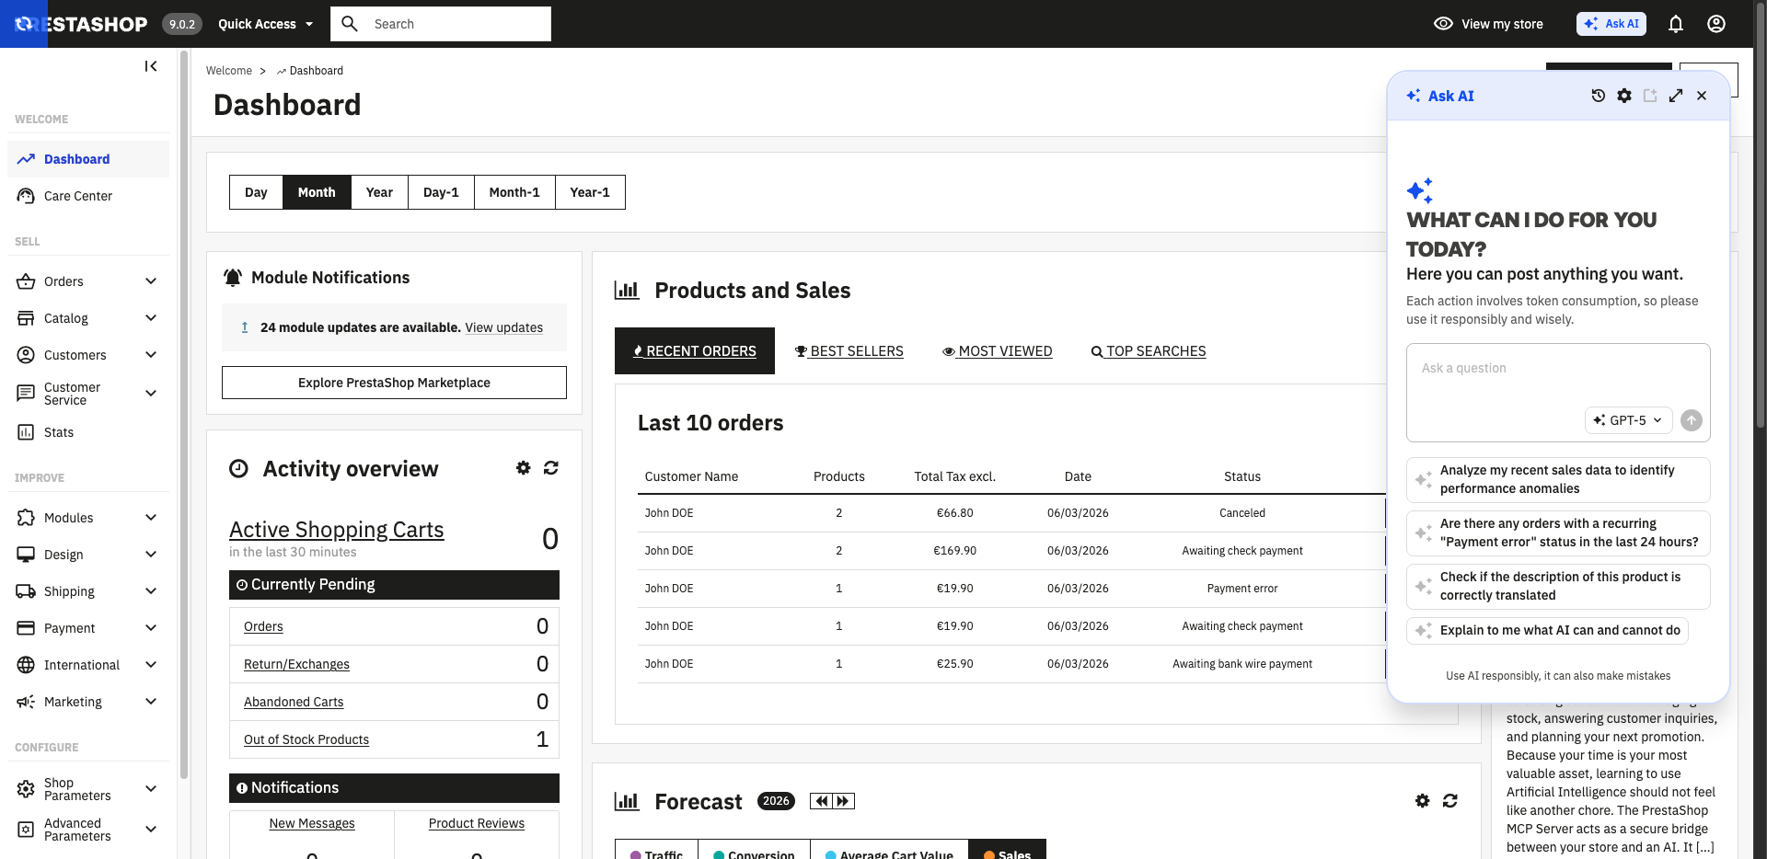Switch to the Best Sellers tab
Screen dimensions: 1767x859
coord(849,351)
